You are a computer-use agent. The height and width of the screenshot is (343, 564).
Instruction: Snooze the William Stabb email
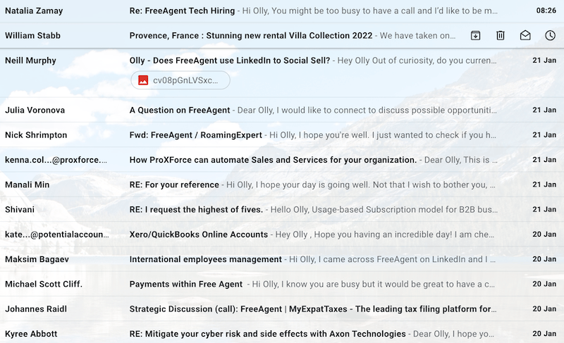coord(550,35)
